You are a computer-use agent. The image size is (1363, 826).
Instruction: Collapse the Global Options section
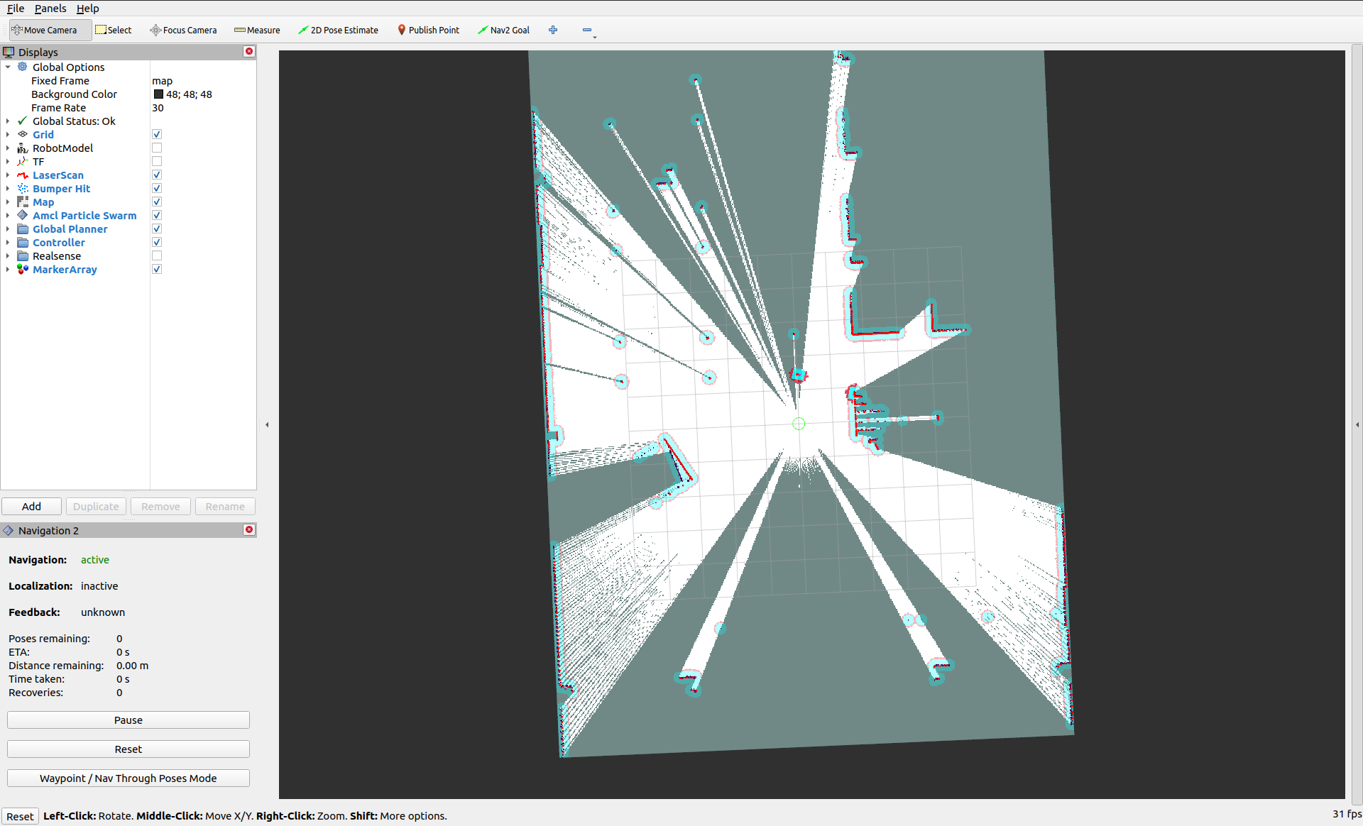click(8, 67)
